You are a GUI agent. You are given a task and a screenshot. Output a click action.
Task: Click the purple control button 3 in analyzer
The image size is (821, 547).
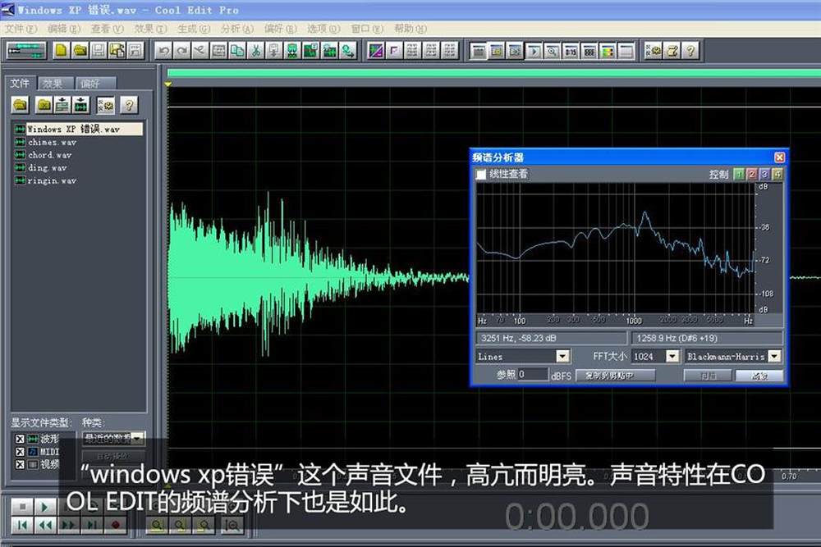pos(764,174)
